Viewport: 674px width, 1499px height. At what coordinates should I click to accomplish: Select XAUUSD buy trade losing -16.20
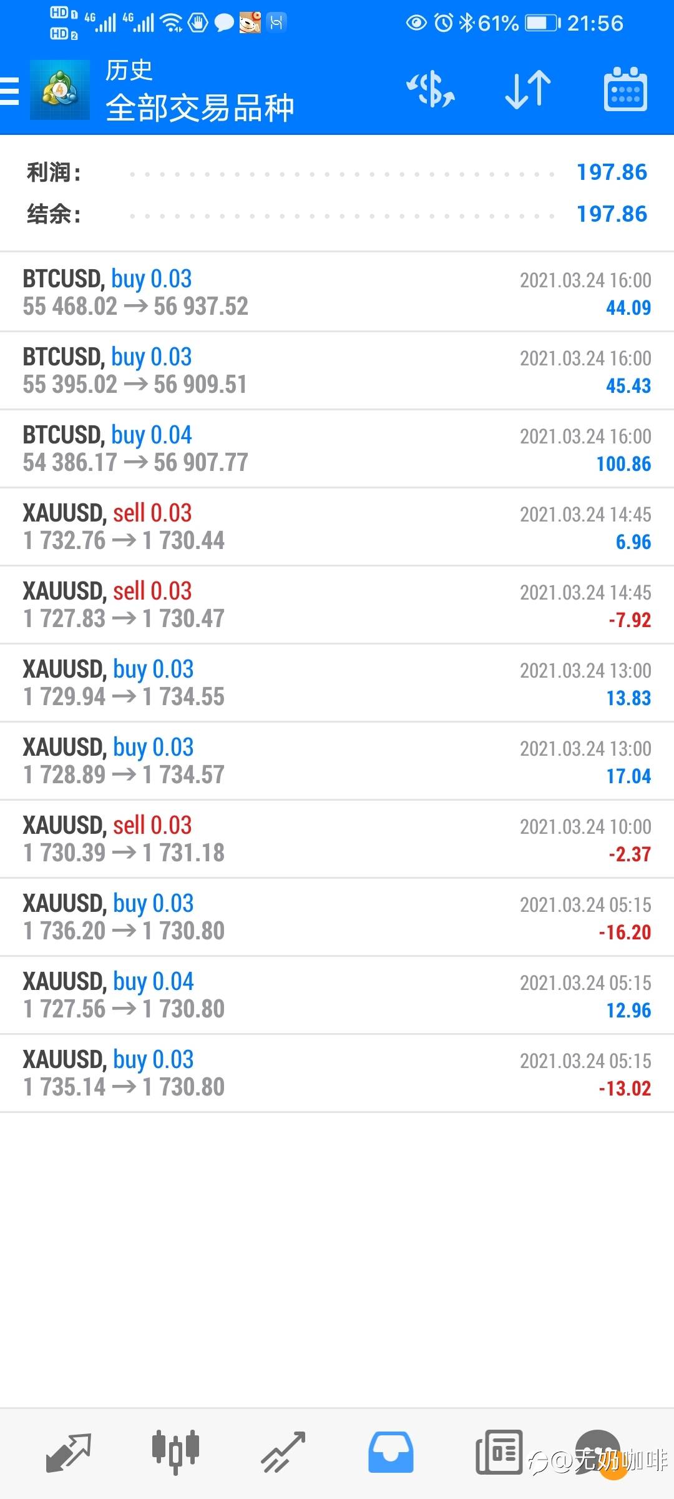tap(337, 917)
